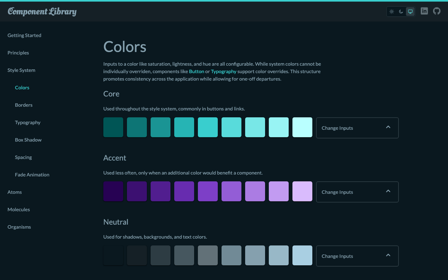Screen dimensions: 448x280
Task: Open Typography in the sidebar
Action: click(x=28, y=122)
